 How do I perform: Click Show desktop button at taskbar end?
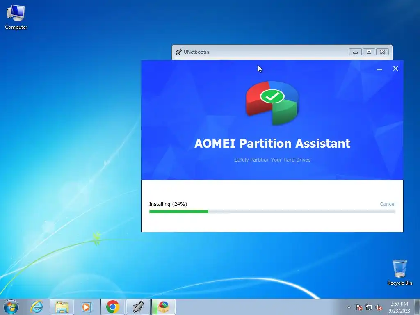click(x=417, y=307)
